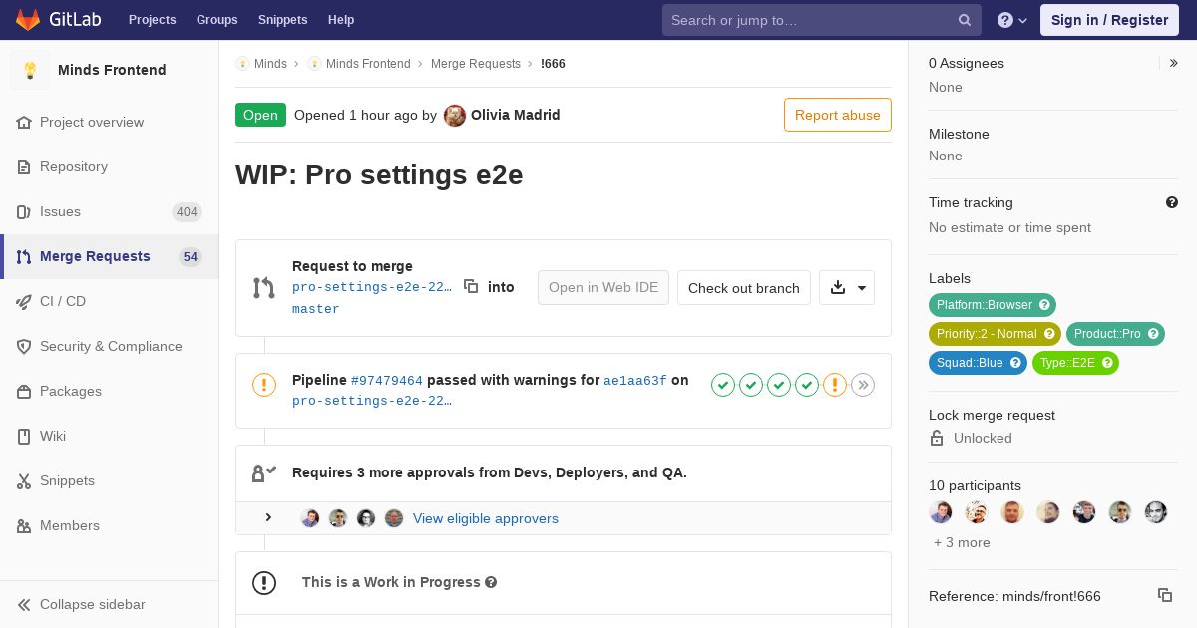The image size is (1197, 628).
Task: Open the Issues sidebar item
Action: point(61,211)
